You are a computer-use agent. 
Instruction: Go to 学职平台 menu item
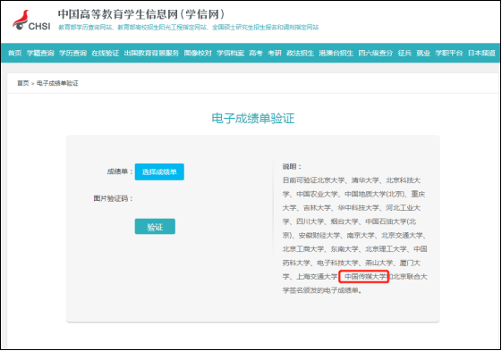click(449, 53)
